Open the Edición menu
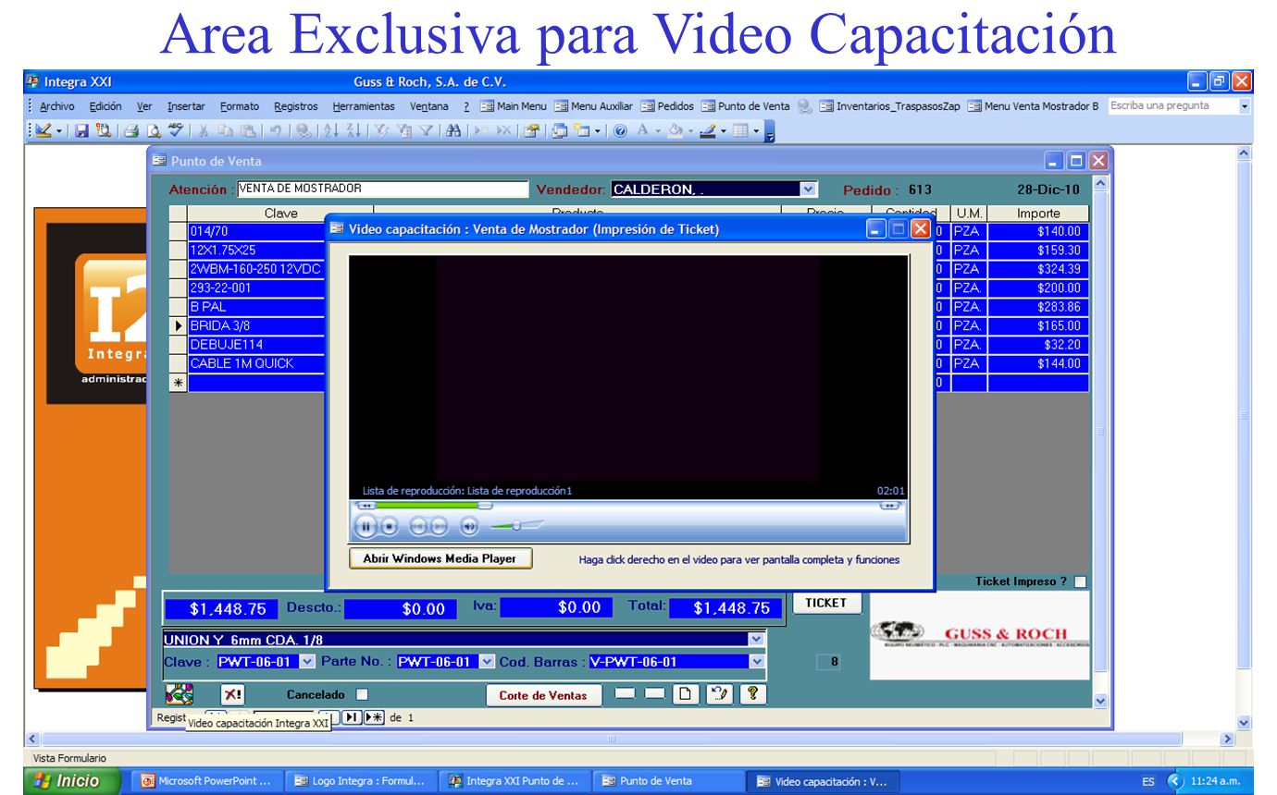Image resolution: width=1277 pixels, height=795 pixels. tap(105, 106)
